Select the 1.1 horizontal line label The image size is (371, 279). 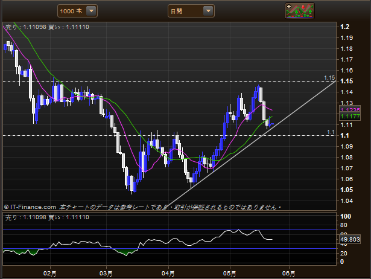tap(331, 132)
